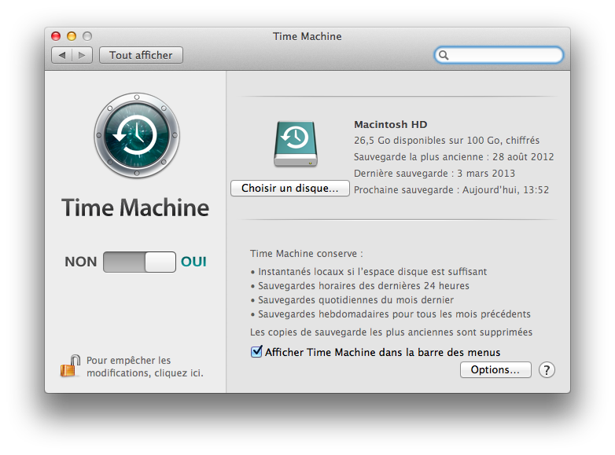The height and width of the screenshot is (455, 615).
Task: Uncheck Afficher Time Machine dans la barre des menus
Action: coord(256,351)
